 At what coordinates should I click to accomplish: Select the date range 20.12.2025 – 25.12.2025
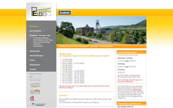tap(73, 81)
